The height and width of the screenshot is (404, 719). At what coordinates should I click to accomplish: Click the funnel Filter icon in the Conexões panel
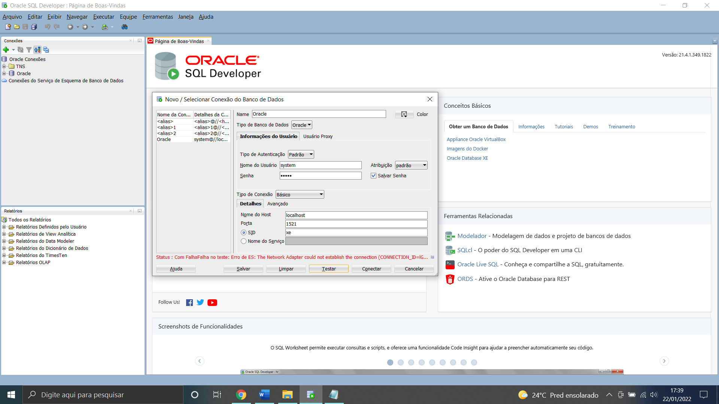tap(29, 50)
